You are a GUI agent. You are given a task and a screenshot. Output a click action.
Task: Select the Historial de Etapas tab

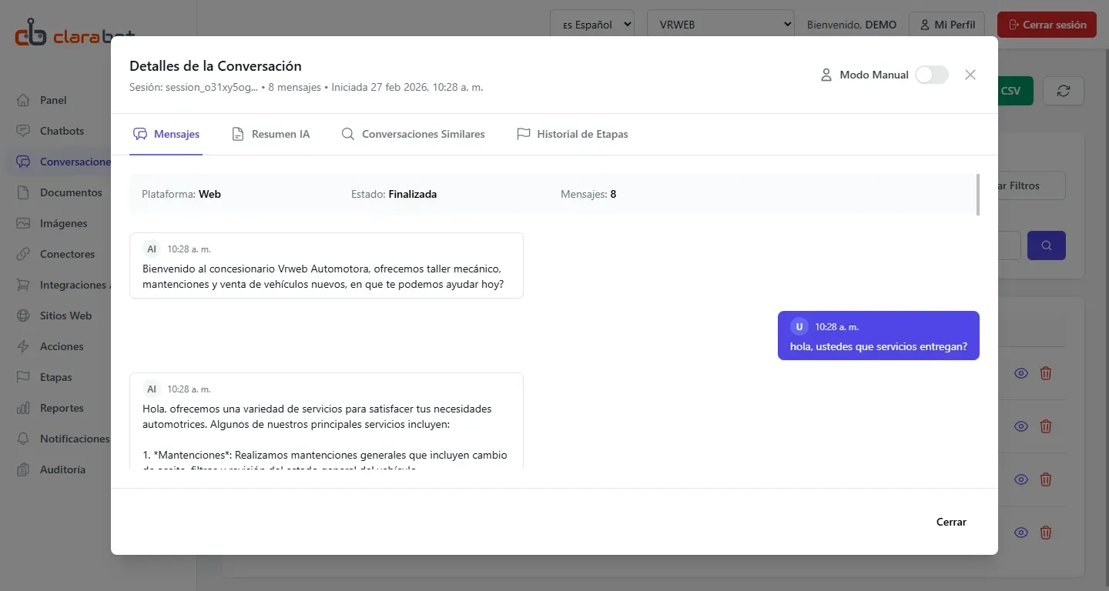(573, 134)
